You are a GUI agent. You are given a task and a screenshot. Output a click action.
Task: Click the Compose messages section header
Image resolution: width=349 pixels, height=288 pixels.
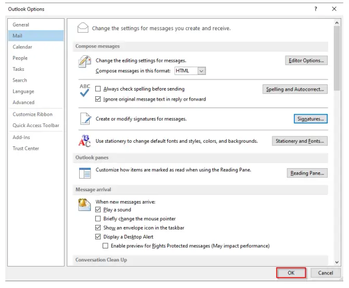(201, 46)
